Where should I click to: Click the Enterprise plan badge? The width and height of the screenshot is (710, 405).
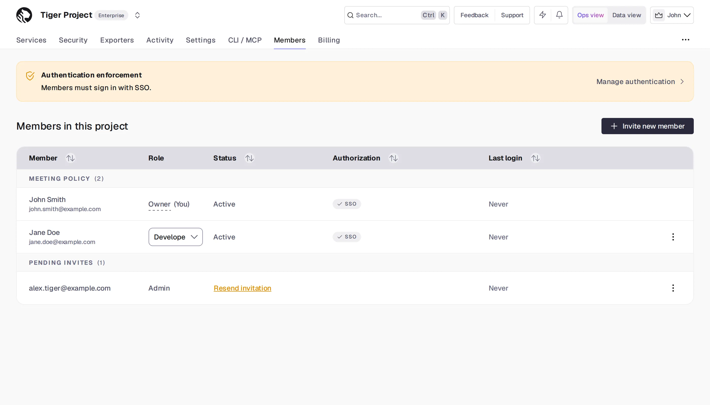click(x=111, y=15)
